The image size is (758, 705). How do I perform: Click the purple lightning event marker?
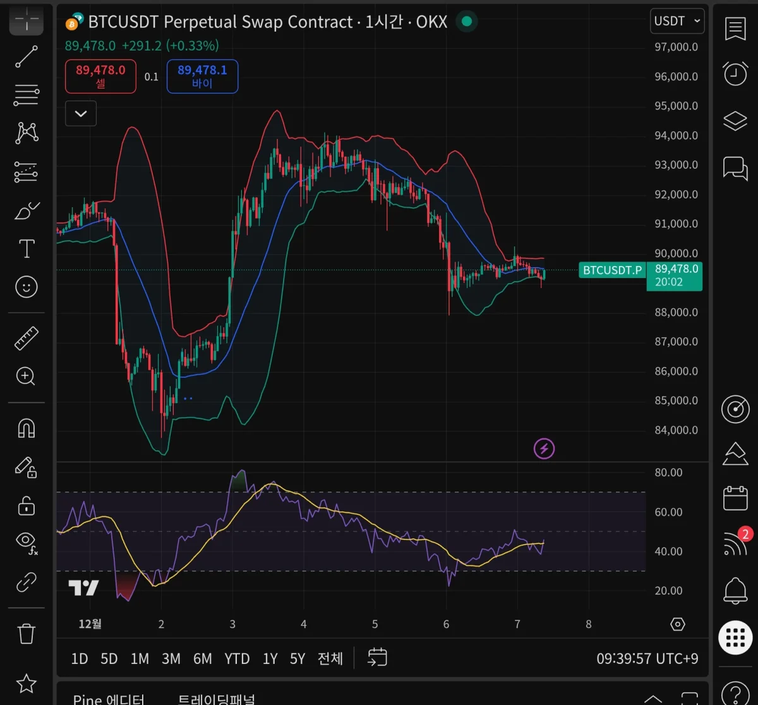[544, 449]
